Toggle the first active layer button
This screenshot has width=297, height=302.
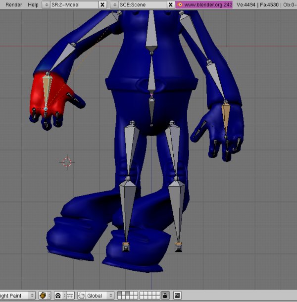[x=119, y=294]
